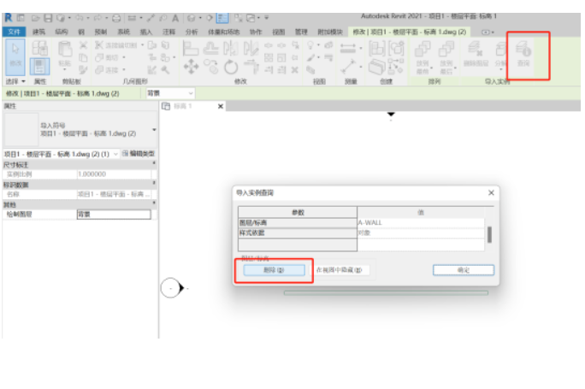Toggle the Properties (属性) palette button
The width and height of the screenshot is (585, 389).
coord(39,67)
